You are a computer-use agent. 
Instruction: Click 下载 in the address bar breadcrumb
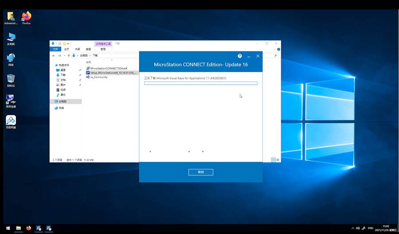[95, 55]
